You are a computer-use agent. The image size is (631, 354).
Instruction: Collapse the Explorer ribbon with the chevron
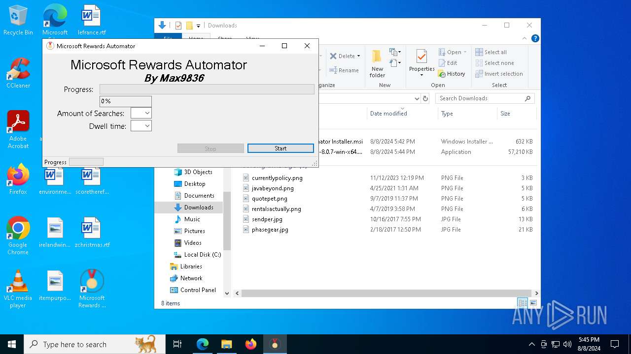click(x=525, y=38)
